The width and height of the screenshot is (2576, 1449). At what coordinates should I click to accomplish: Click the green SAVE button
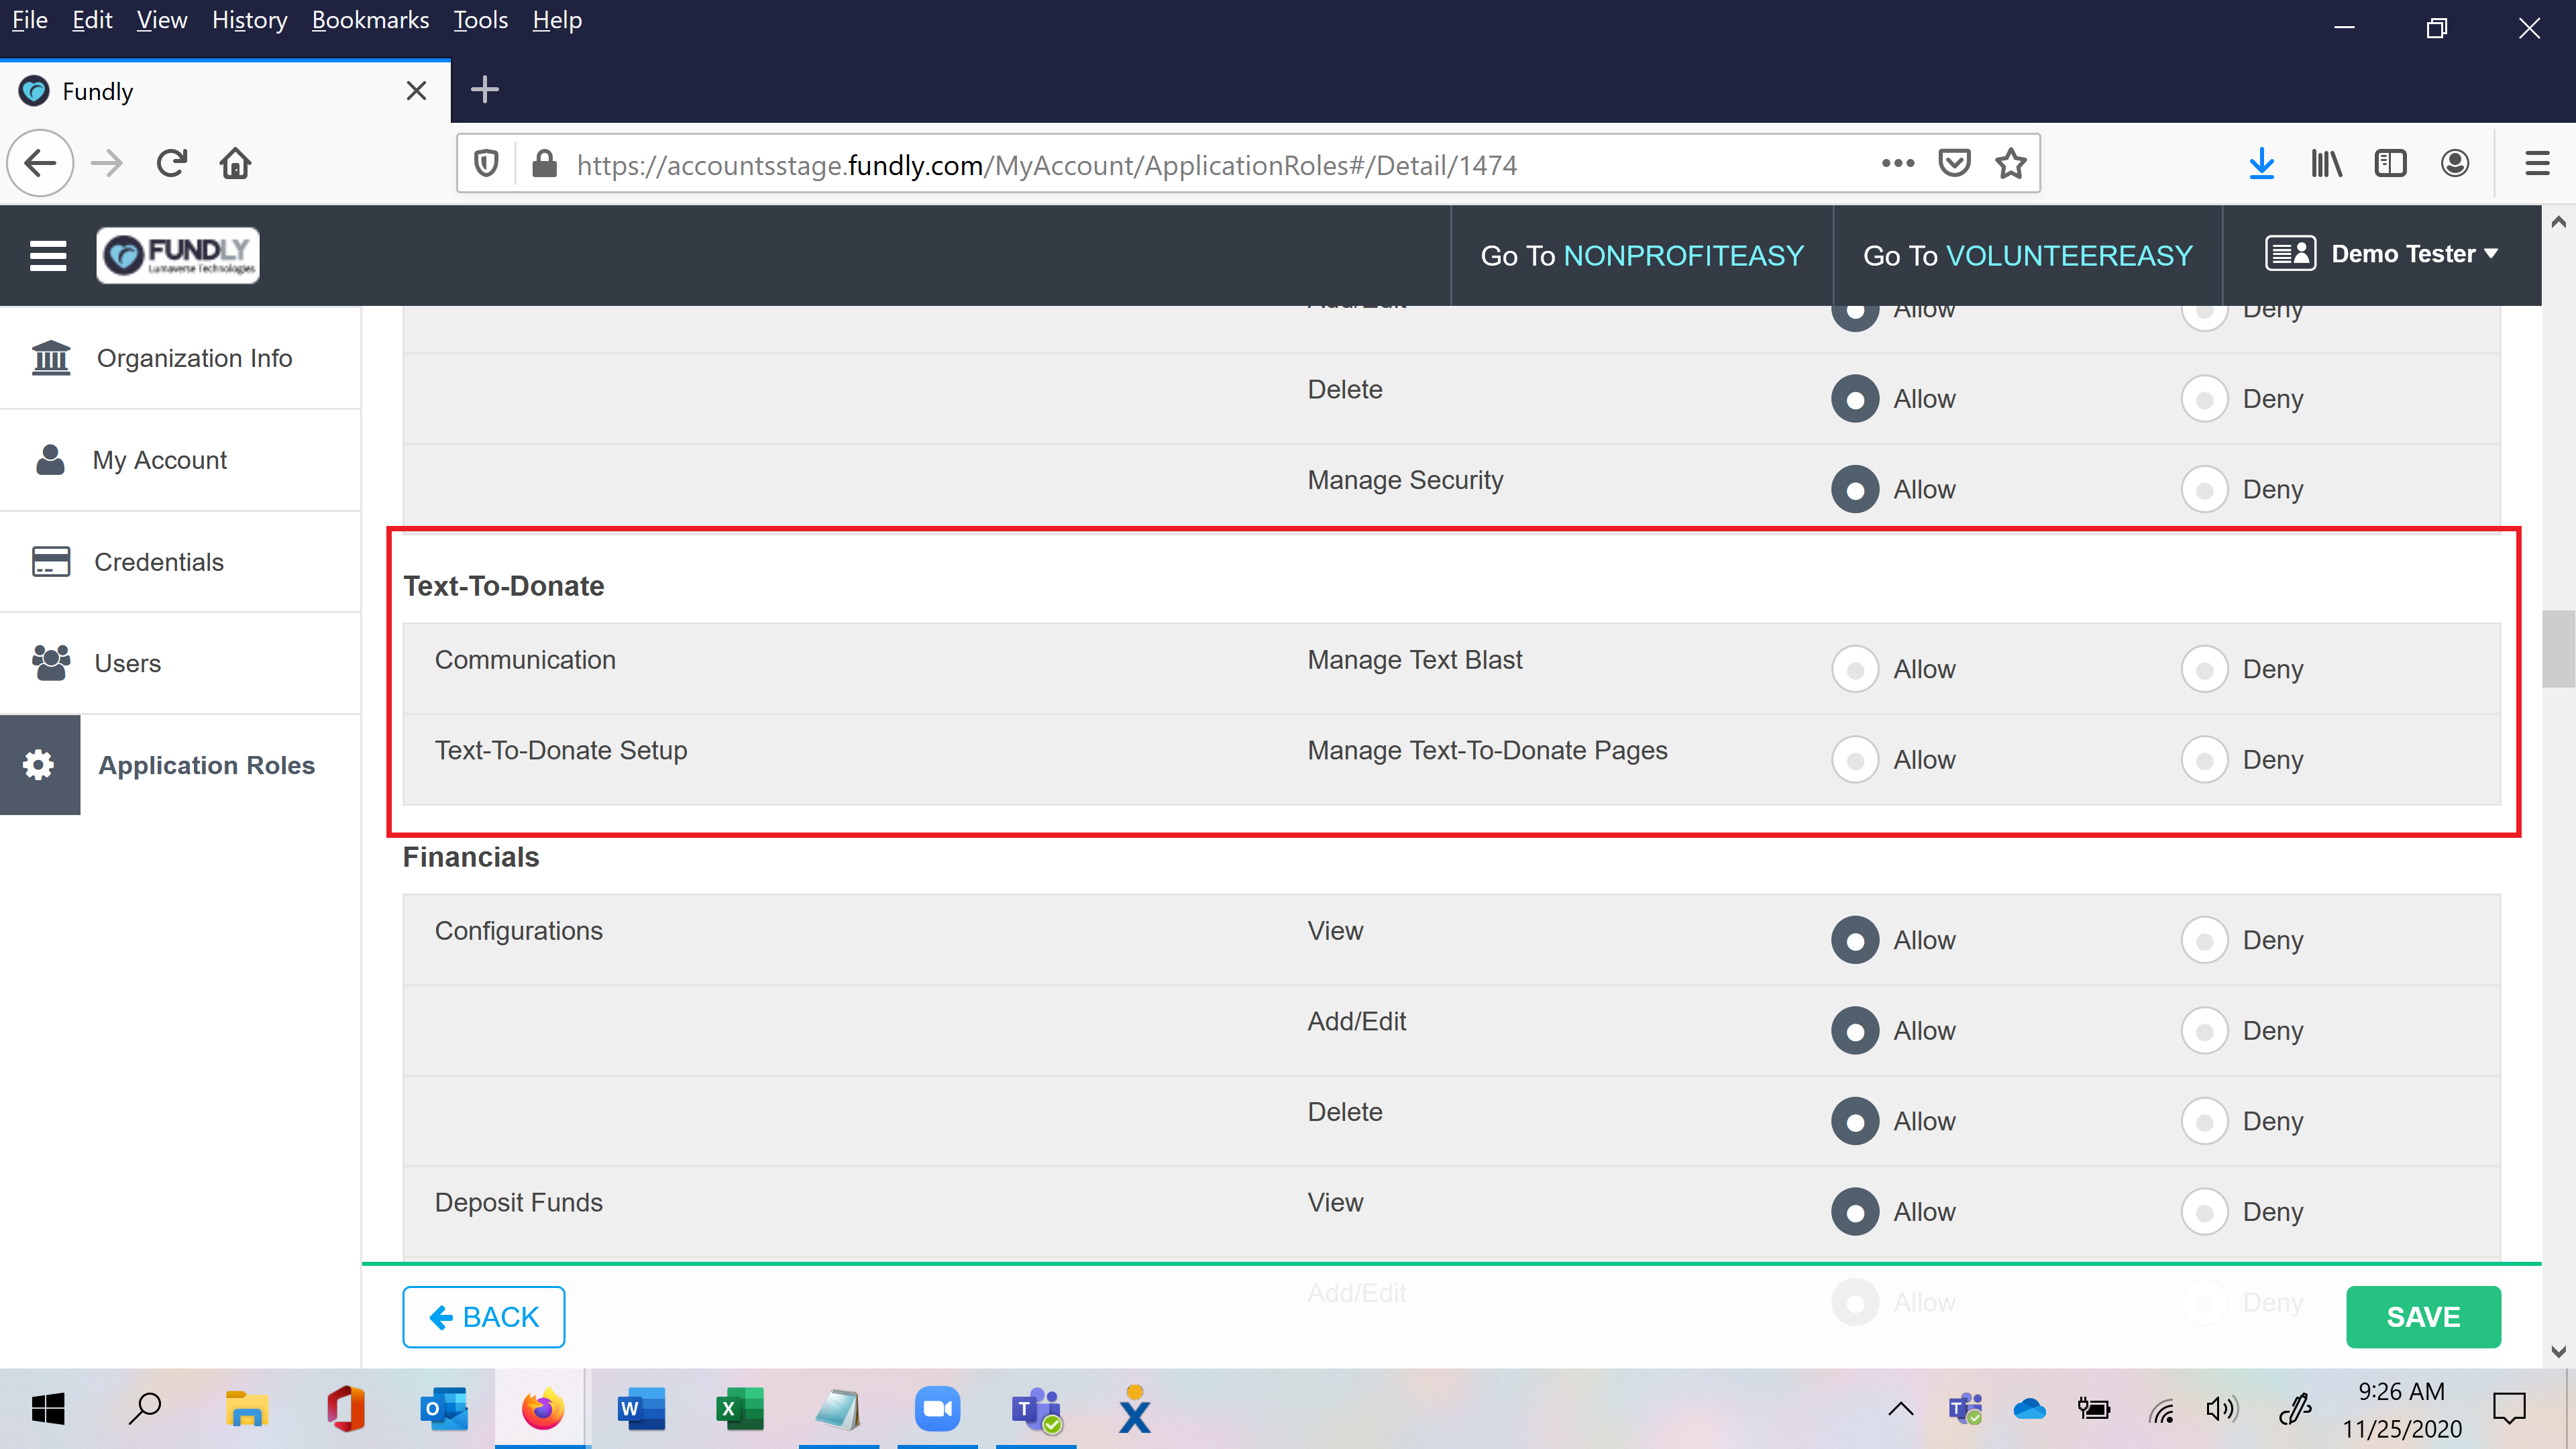coord(2423,1317)
